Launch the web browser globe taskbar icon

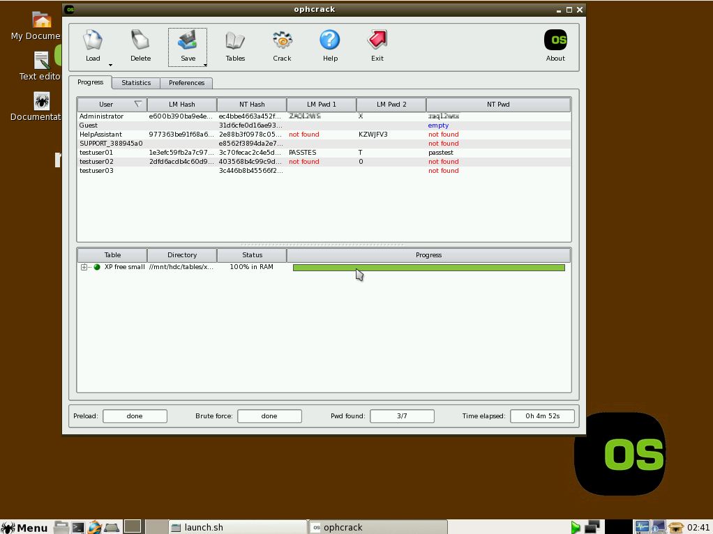point(95,527)
